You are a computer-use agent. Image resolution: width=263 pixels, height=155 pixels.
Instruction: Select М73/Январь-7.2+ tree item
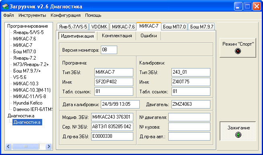(31, 64)
